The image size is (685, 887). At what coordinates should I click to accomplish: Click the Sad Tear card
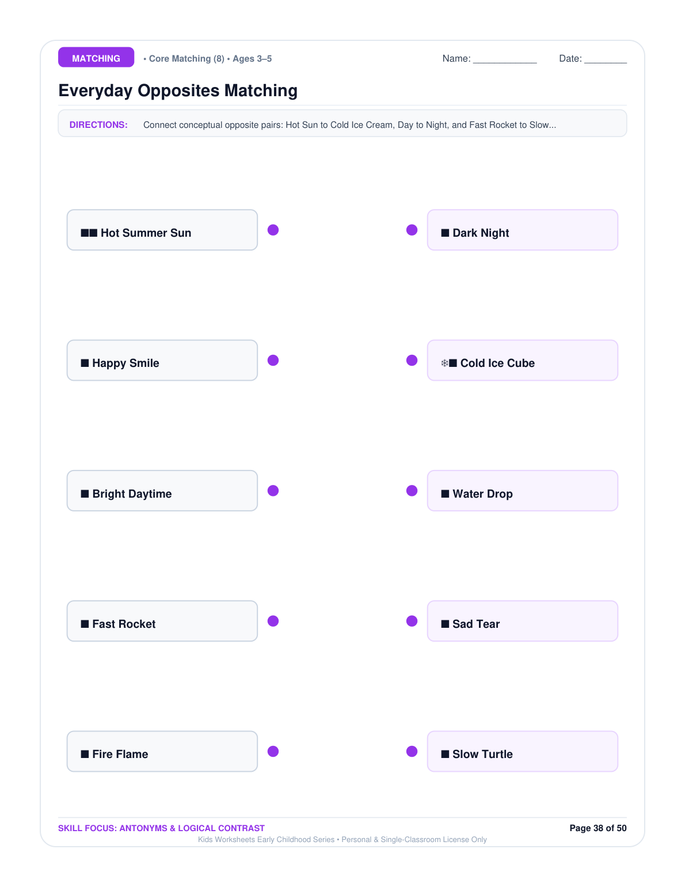[523, 621]
